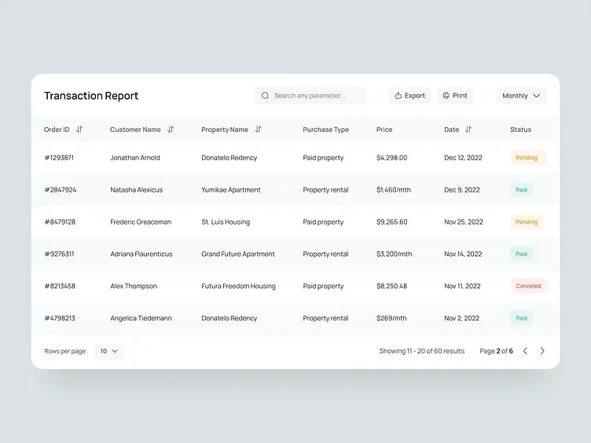Click Property rental in Natasha Alexicus row
The image size is (591, 443).
pyautogui.click(x=325, y=189)
